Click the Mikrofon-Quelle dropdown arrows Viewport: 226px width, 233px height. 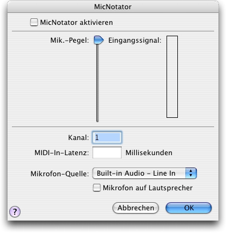[x=191, y=174]
